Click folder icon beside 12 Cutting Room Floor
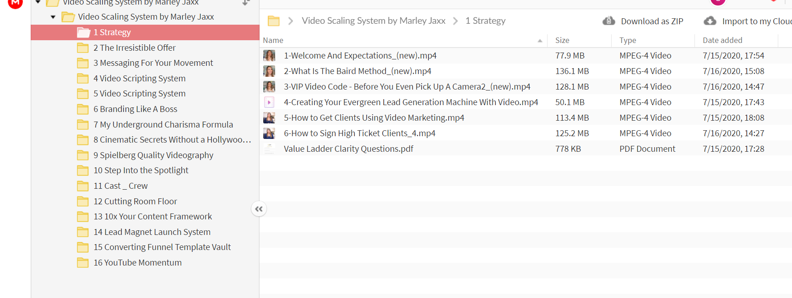792x298 pixels. click(83, 202)
